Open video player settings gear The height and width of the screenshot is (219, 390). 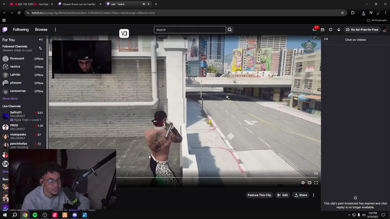click(x=303, y=183)
